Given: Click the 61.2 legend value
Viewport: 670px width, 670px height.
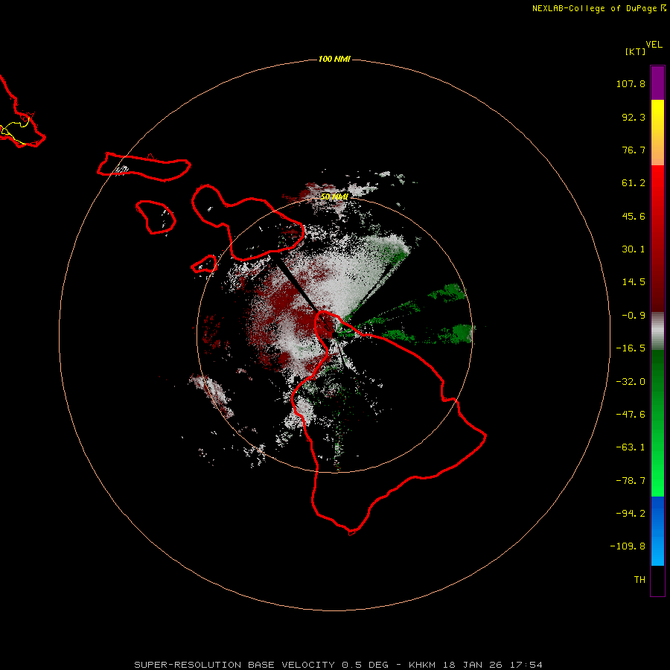Looking at the screenshot, I should point(634,183).
